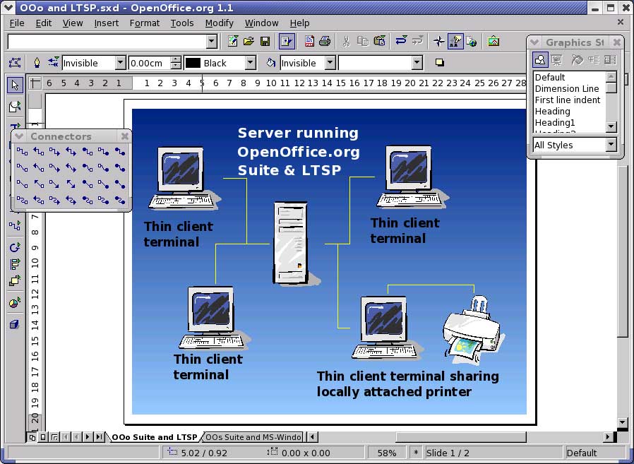This screenshot has height=464, width=634.
Task: Expand the line style Invisible dropdown
Action: [x=120, y=63]
